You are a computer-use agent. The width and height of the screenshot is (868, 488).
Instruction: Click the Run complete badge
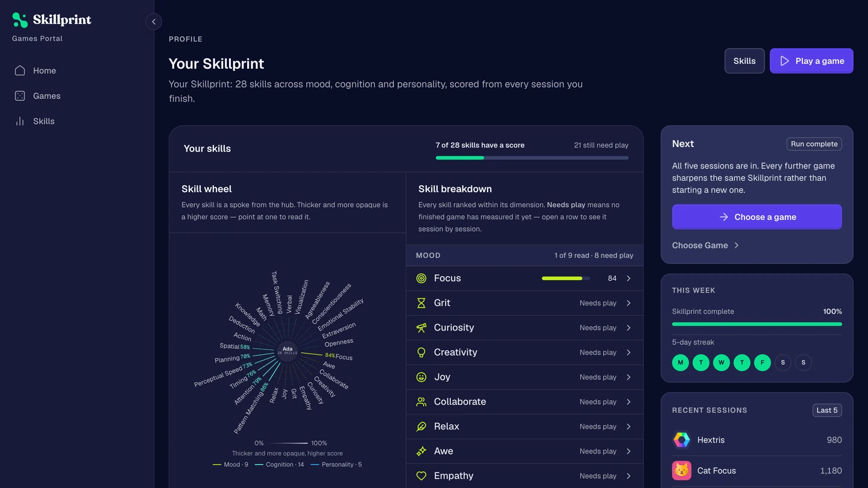(814, 144)
